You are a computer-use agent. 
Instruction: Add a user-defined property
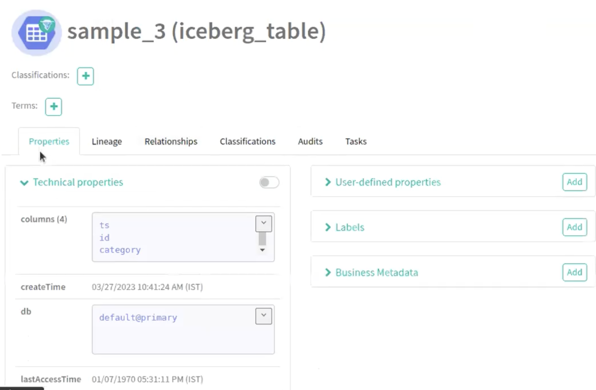[x=574, y=182]
